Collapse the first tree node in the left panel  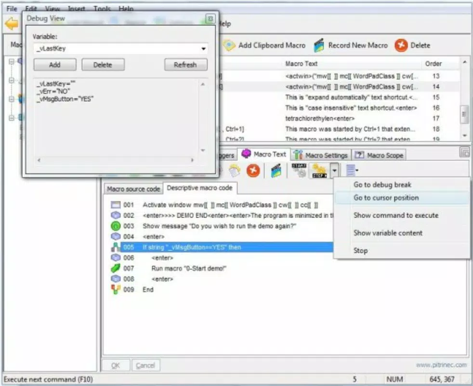pos(12,62)
